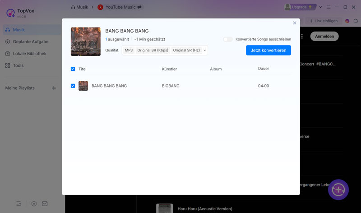
Task: Click the 04:00 duration value
Action: click(x=264, y=86)
